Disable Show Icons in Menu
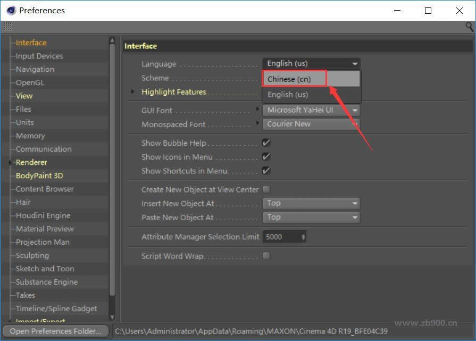 click(x=266, y=157)
